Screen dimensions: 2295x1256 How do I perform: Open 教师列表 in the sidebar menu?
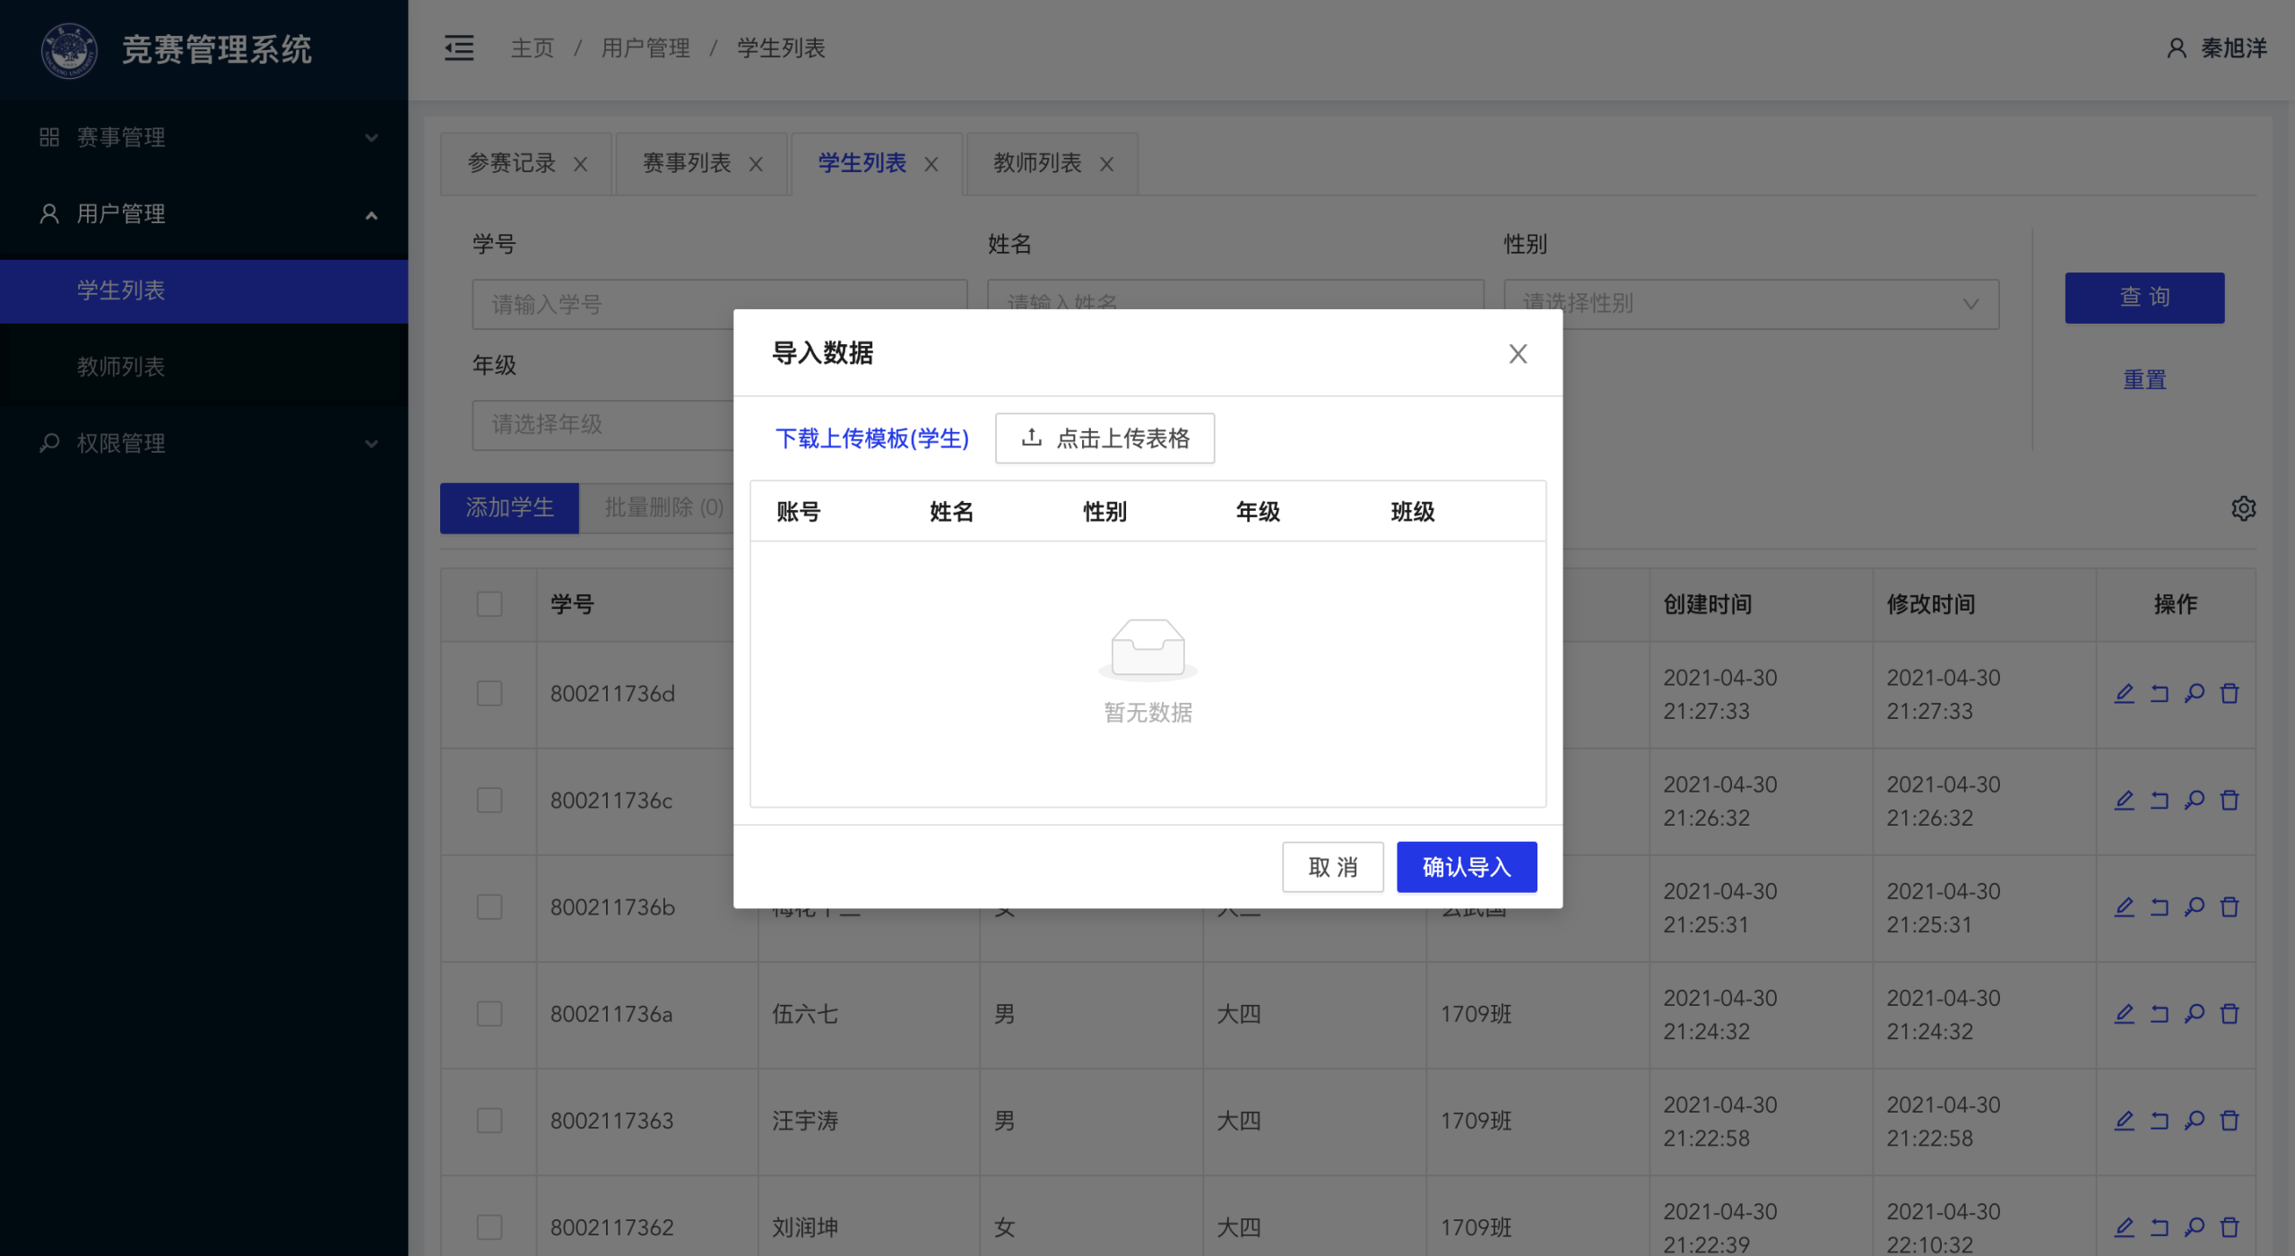point(121,367)
